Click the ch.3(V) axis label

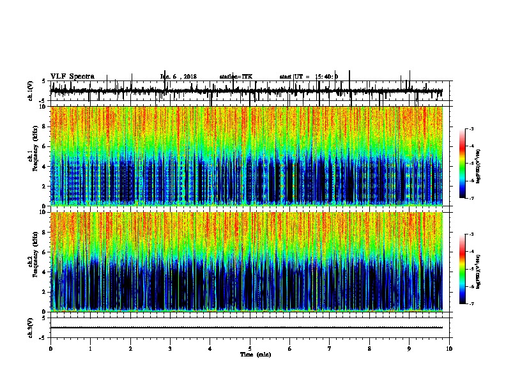(31, 328)
